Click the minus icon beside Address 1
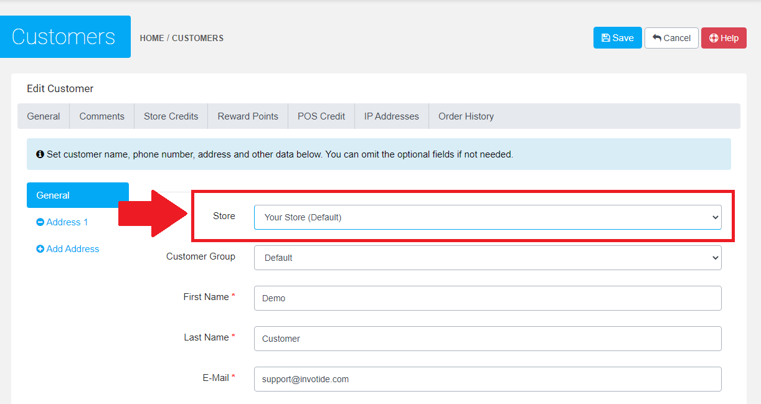 click(x=40, y=222)
